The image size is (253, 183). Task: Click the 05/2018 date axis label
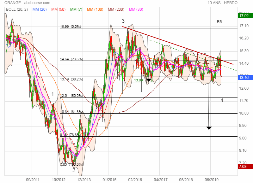(186, 180)
